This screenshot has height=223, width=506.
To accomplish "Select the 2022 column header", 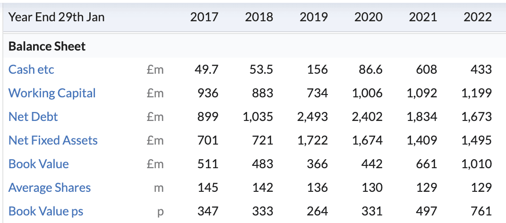I will tap(478, 17).
